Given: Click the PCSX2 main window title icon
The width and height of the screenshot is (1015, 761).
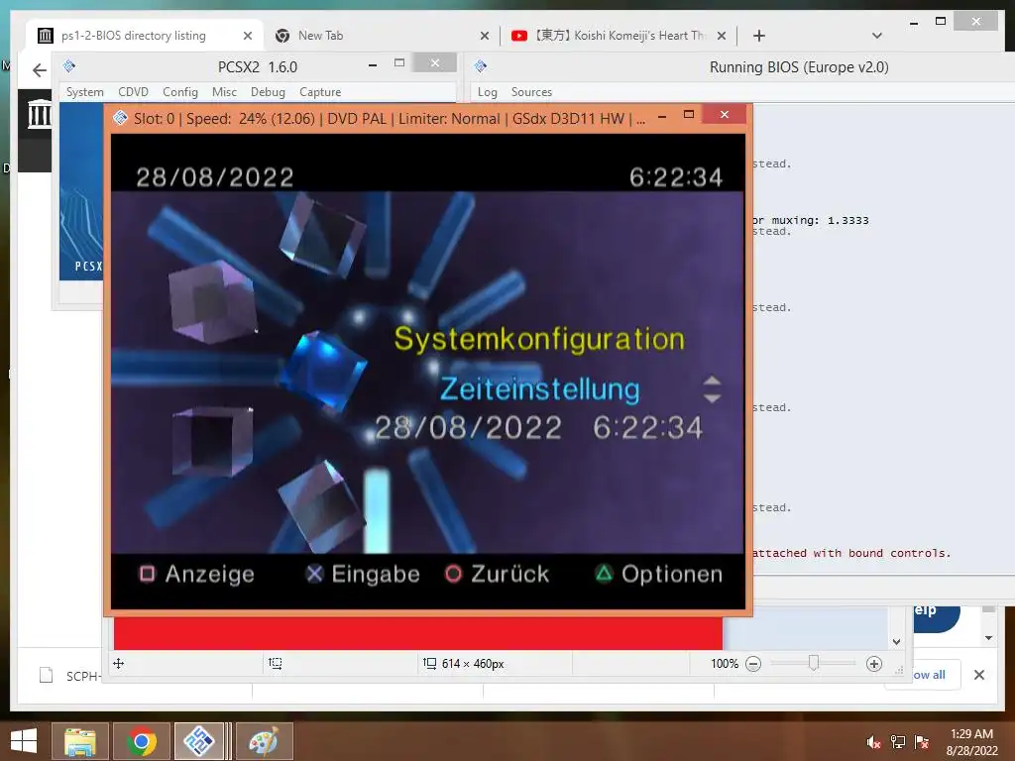Looking at the screenshot, I should tap(69, 66).
